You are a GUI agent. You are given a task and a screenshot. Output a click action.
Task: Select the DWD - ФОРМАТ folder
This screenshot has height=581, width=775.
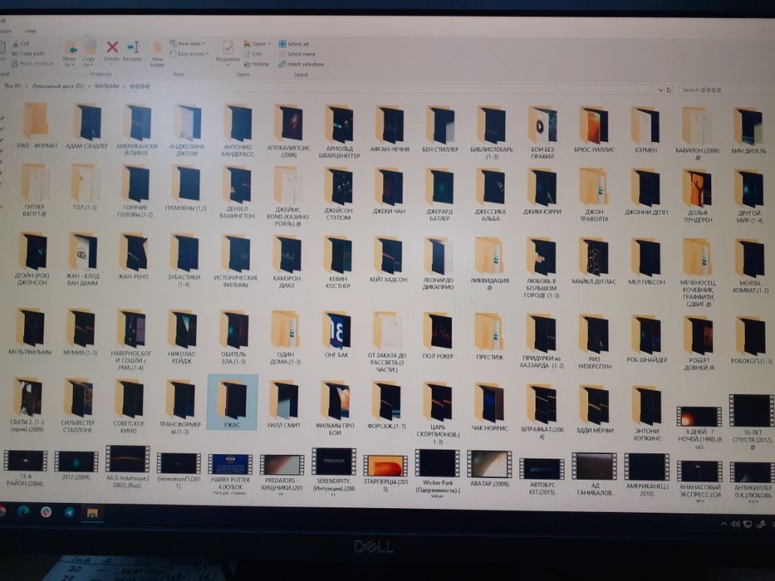click(x=37, y=125)
